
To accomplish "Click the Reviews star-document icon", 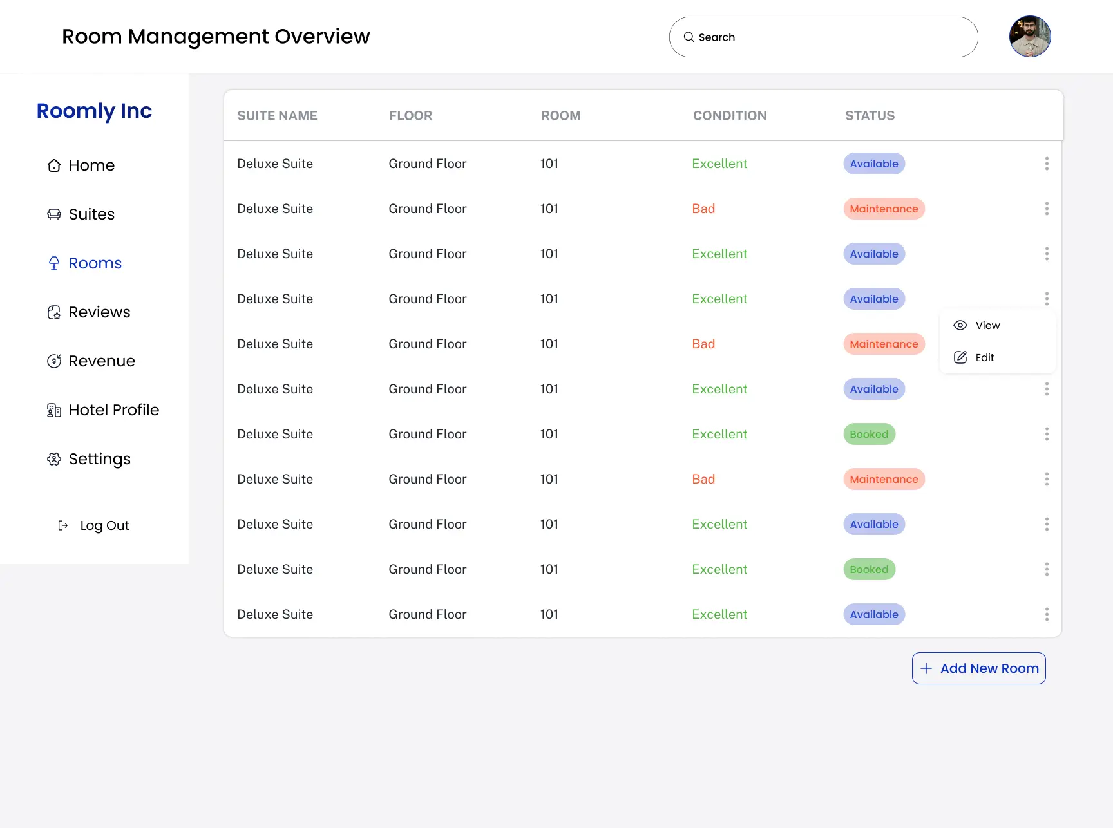I will click(x=54, y=312).
